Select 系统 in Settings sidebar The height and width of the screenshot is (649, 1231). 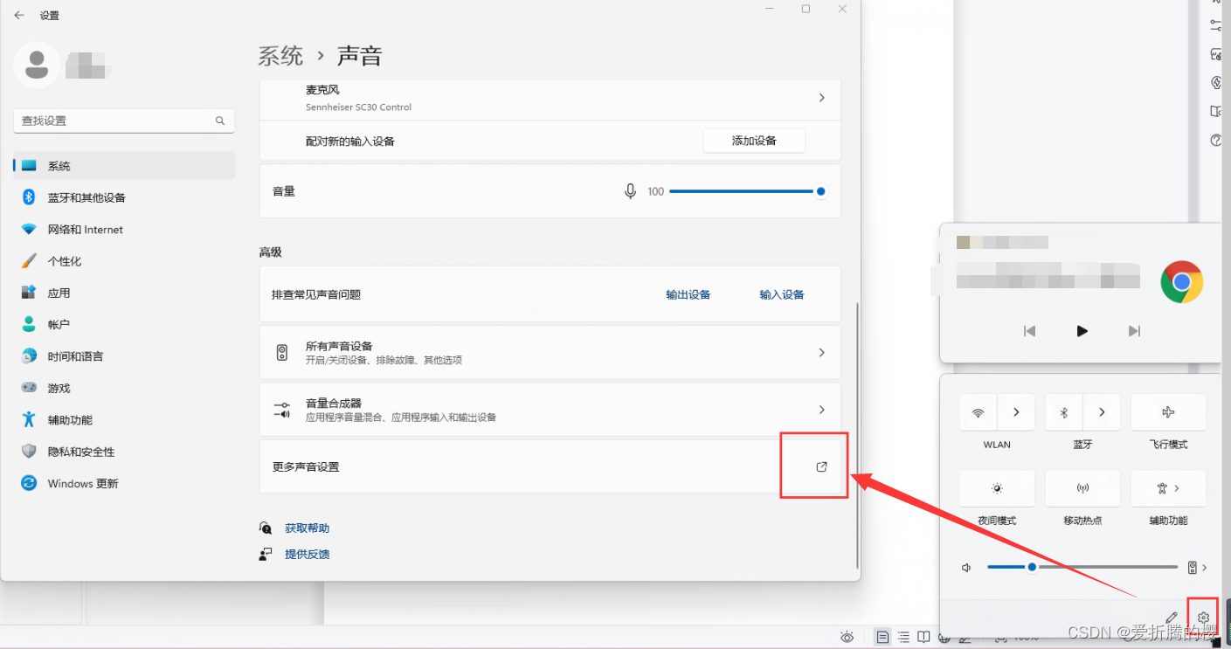pyautogui.click(x=124, y=166)
